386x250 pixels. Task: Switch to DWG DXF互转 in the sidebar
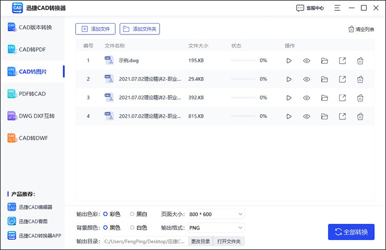click(x=32, y=116)
